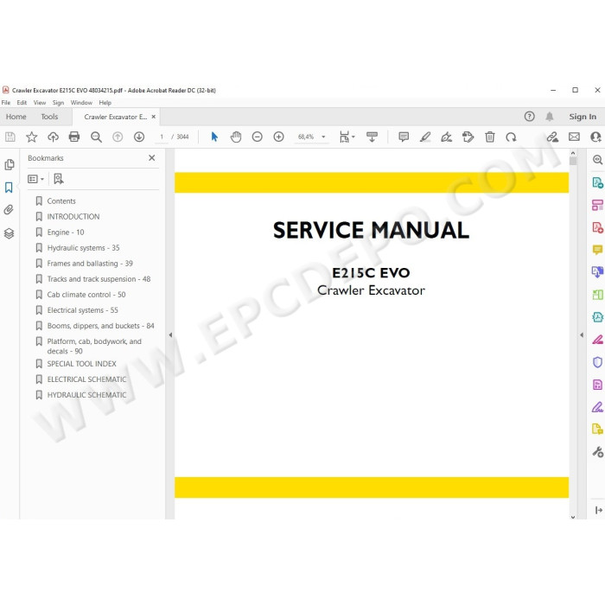The width and height of the screenshot is (605, 605).
Task: Click the upload to cloud icon
Action: pos(53,137)
